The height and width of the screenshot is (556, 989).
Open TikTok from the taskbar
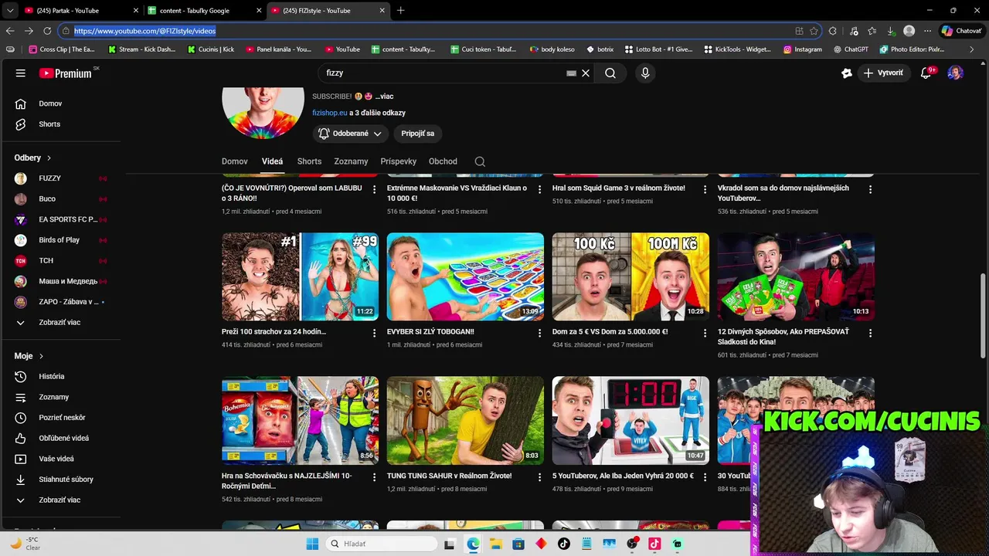point(563,544)
